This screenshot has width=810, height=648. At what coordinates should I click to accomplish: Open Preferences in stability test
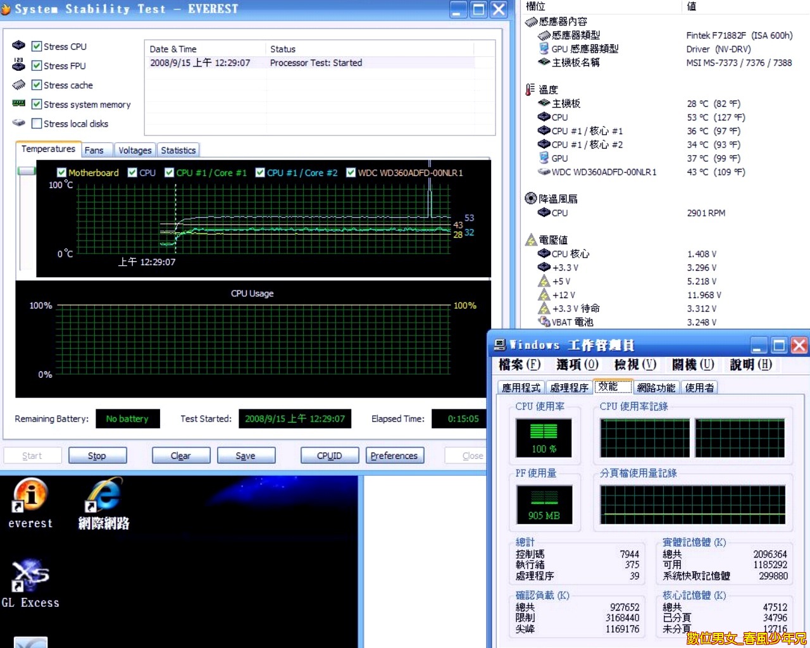pyautogui.click(x=394, y=456)
